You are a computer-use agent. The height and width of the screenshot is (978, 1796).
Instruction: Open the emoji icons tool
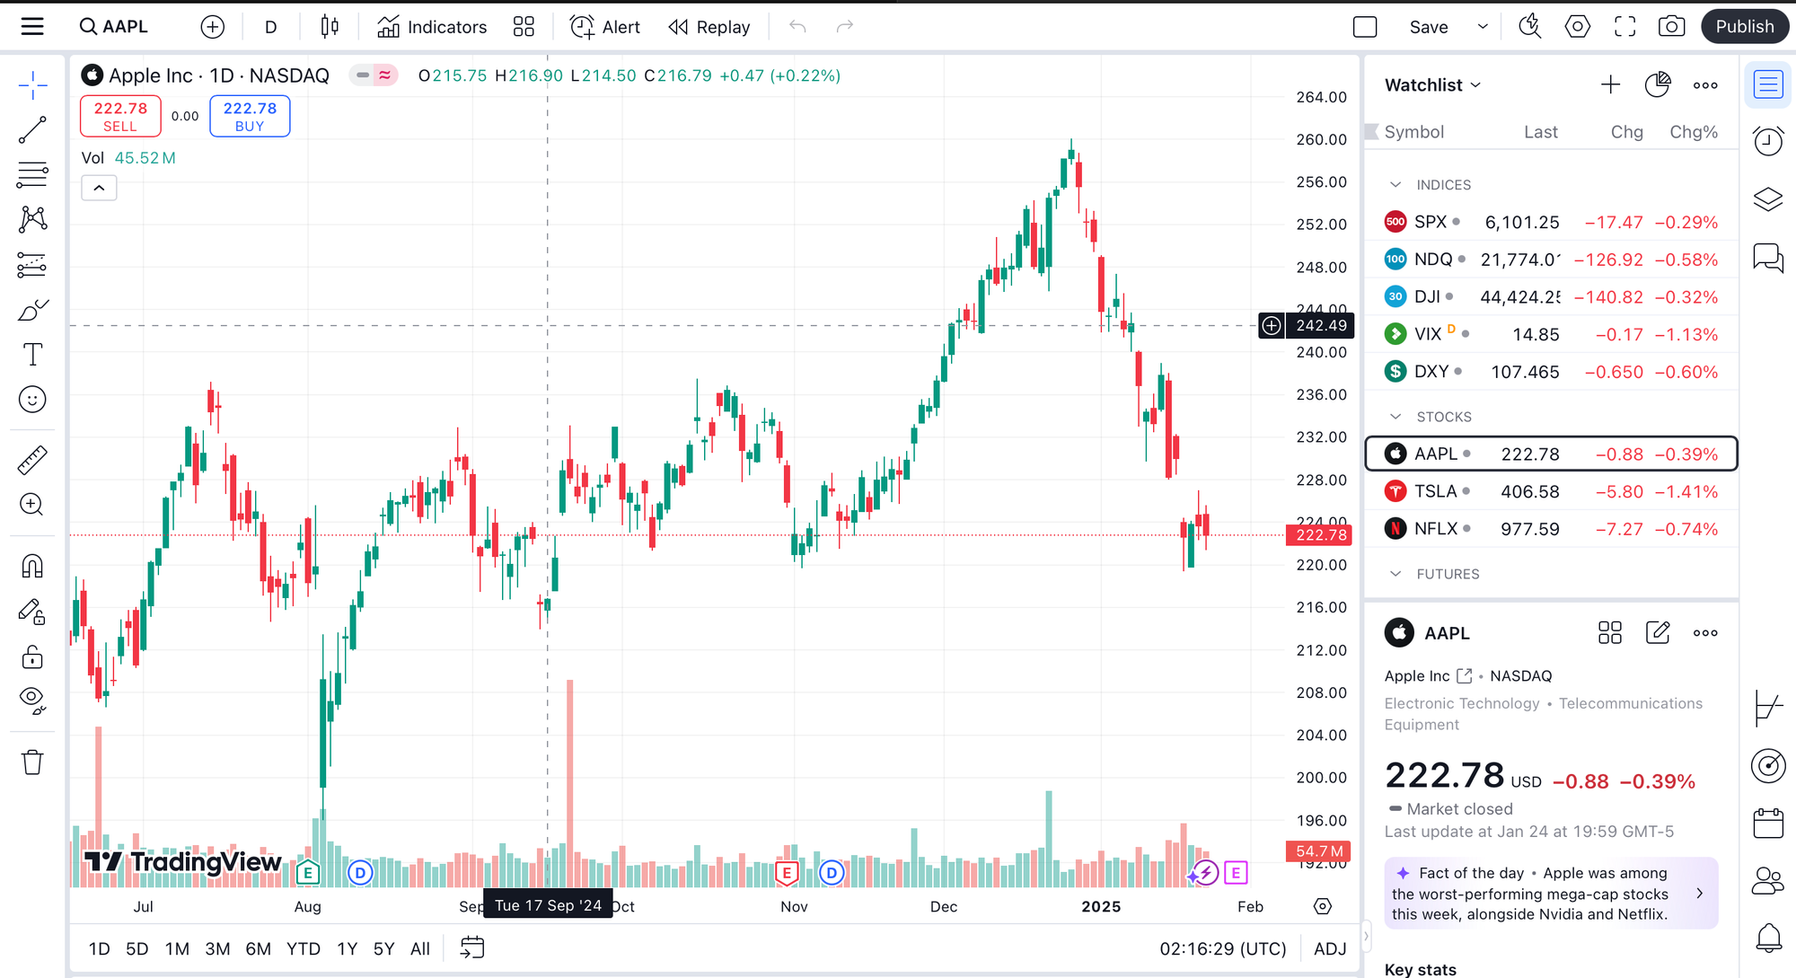(x=32, y=400)
